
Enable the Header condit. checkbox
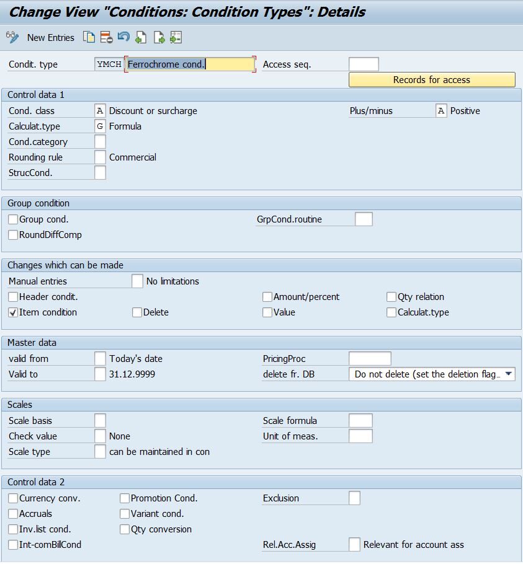[13, 297]
